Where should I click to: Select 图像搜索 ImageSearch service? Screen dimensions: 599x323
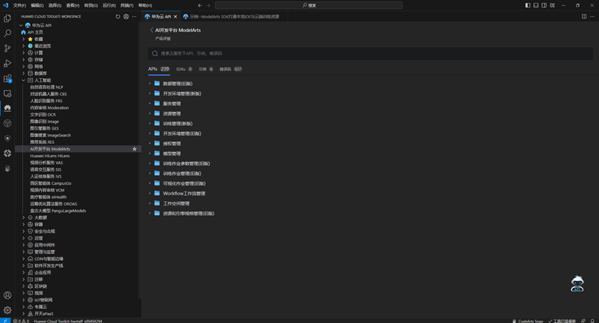51,135
